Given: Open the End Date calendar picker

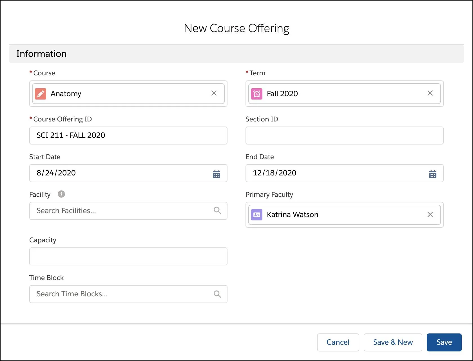Looking at the screenshot, I should [x=433, y=174].
